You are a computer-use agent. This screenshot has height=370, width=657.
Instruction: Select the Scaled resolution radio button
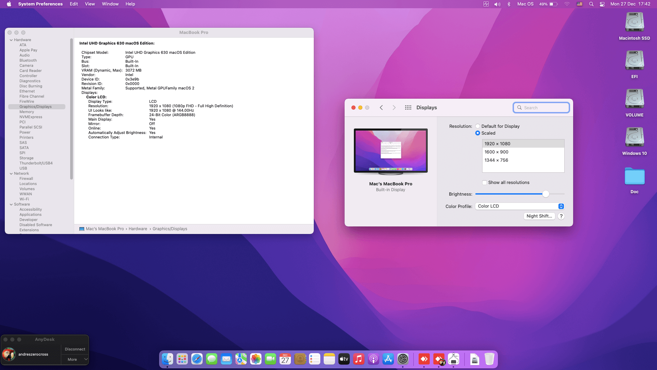point(478,133)
